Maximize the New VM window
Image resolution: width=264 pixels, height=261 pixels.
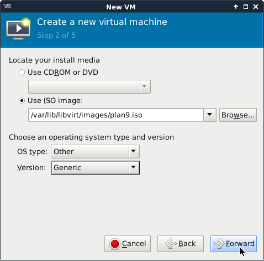tap(246, 7)
